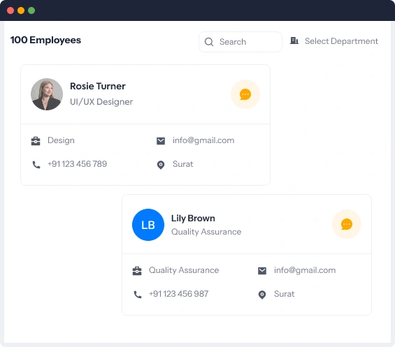Click the envelope icon in Rosie Turner's card
The width and height of the screenshot is (395, 347).
pos(161,141)
